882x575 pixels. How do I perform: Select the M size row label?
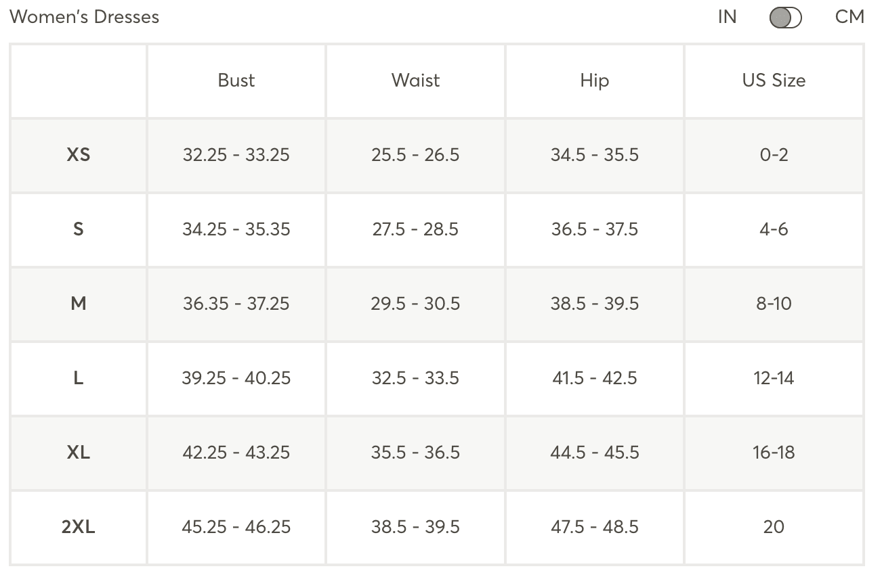79,304
